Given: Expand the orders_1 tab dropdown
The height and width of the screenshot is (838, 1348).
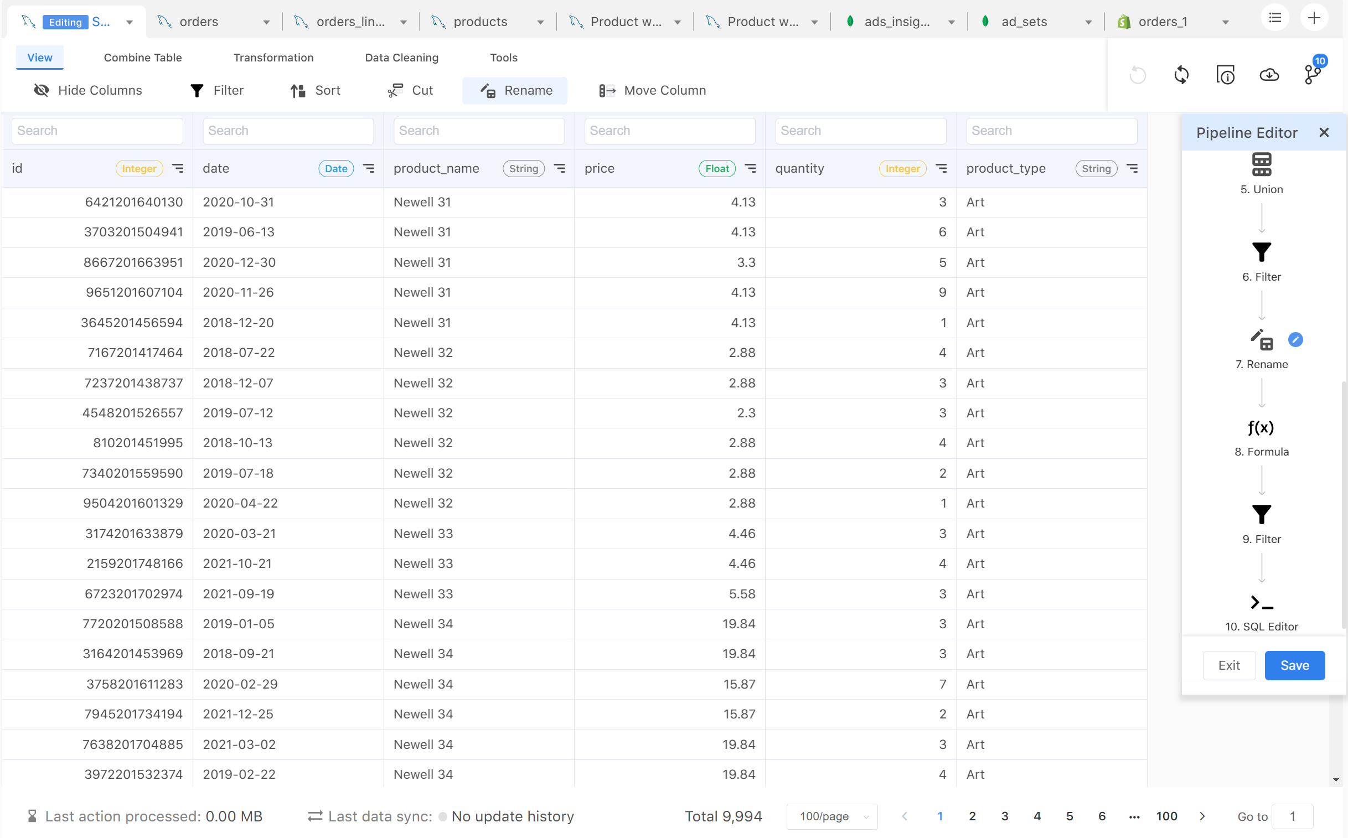Looking at the screenshot, I should (x=1225, y=22).
